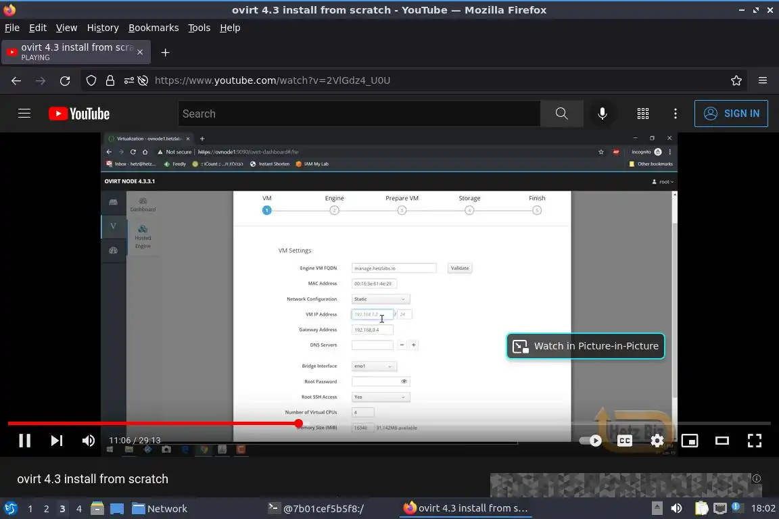Screen dimensions: 779x519
Task: Focus the YouTube Search box
Action: tap(359, 114)
